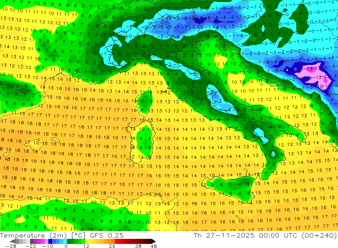Viewport: 338px width, 248px height.
Task: Click the date "Th 27-11-2025"
Action: [x=224, y=235]
